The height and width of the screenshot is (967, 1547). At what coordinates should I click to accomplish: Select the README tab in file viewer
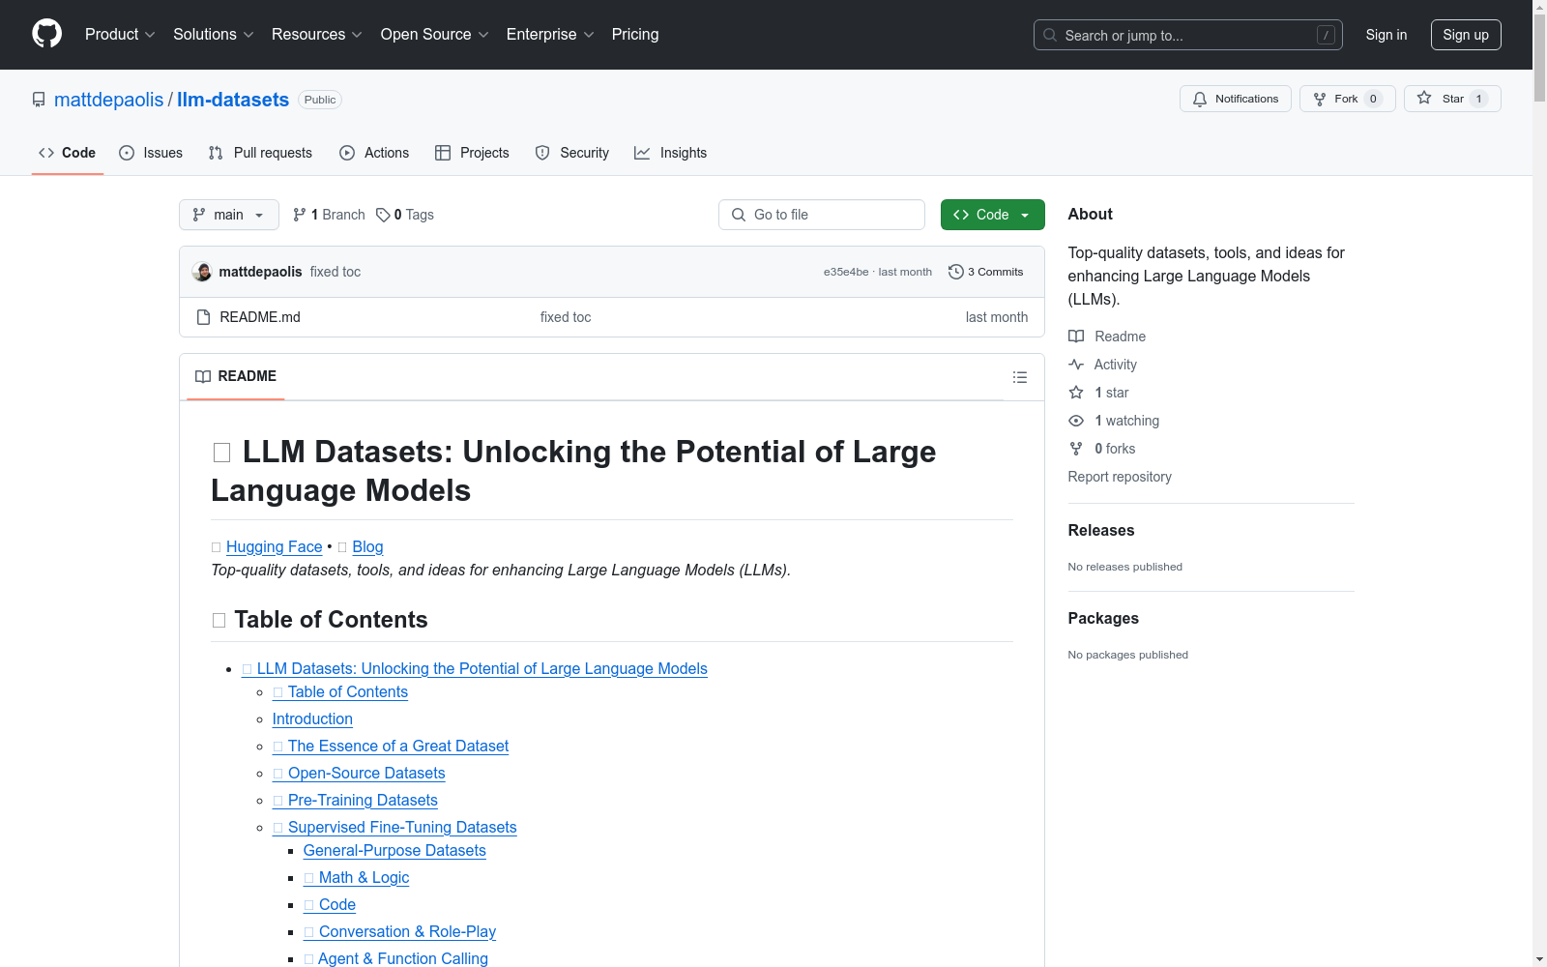point(236,376)
